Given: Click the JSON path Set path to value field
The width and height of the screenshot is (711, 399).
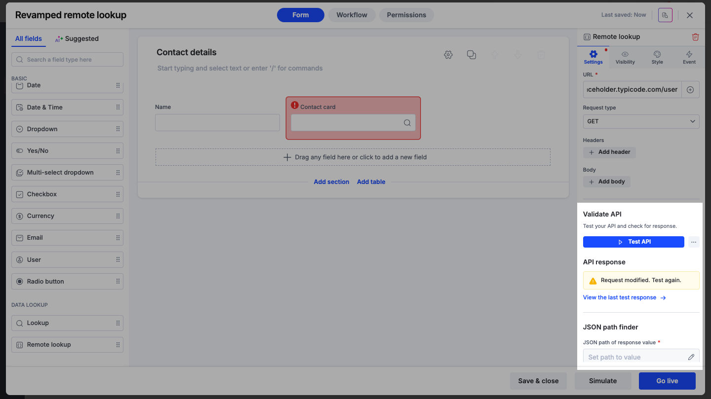Looking at the screenshot, I should [x=641, y=357].
